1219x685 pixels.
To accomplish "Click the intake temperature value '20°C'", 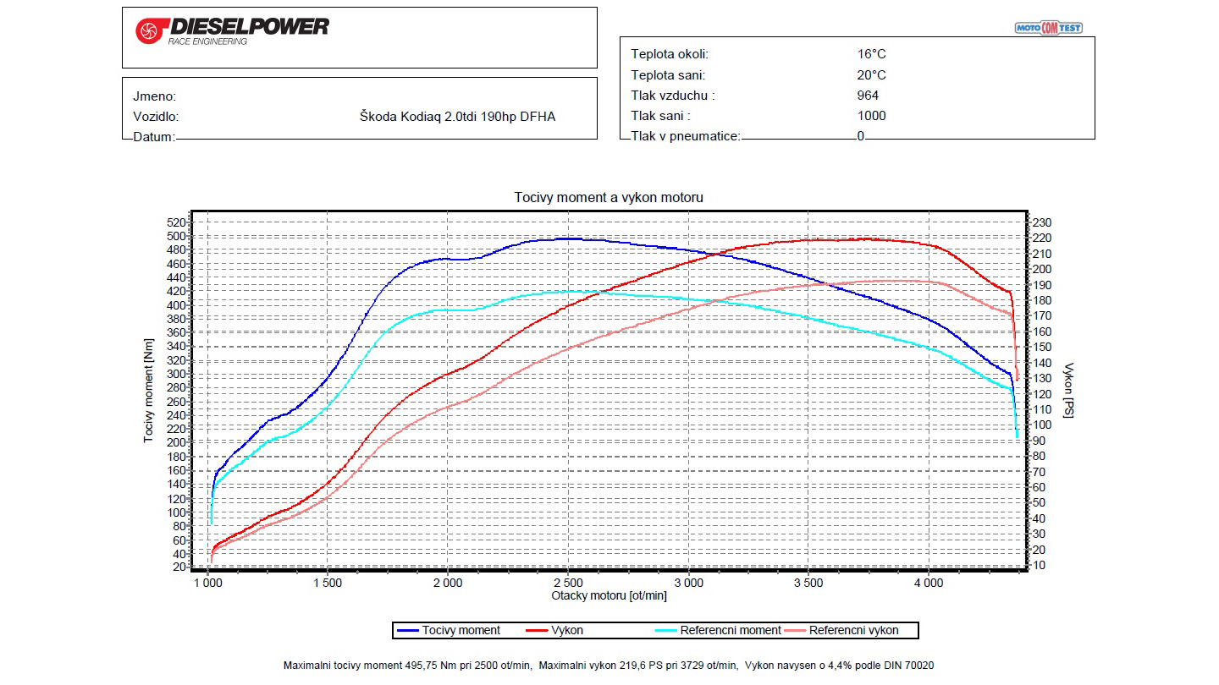I will click(x=872, y=74).
